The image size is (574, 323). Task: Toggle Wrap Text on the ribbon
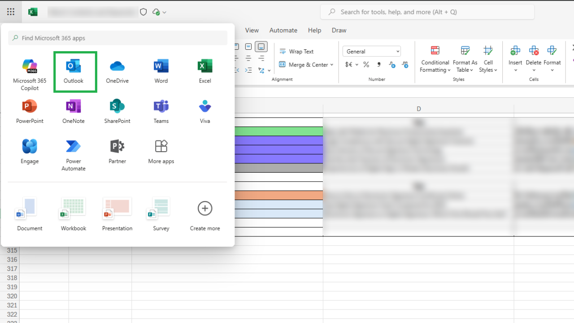tap(296, 51)
